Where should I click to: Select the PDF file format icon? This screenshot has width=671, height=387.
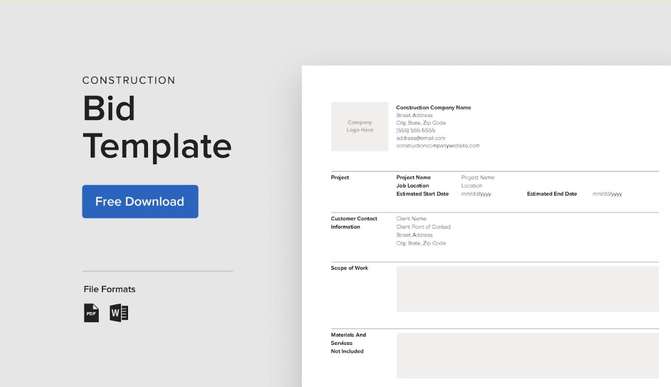coord(91,312)
